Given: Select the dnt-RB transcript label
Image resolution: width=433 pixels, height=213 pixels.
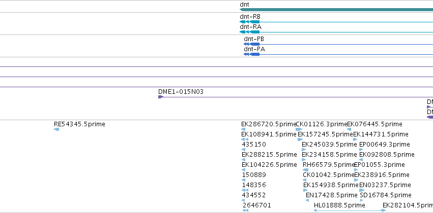Looking at the screenshot, I should 250,17.
